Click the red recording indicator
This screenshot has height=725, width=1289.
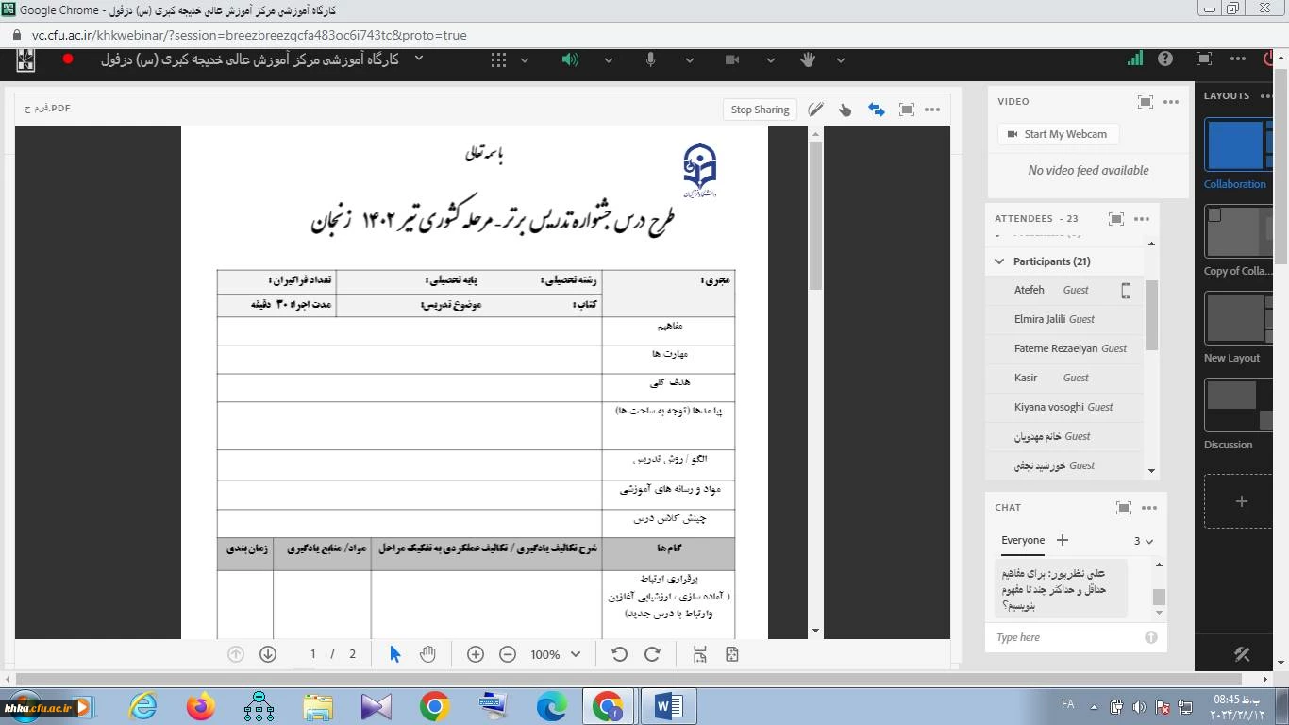(x=68, y=59)
